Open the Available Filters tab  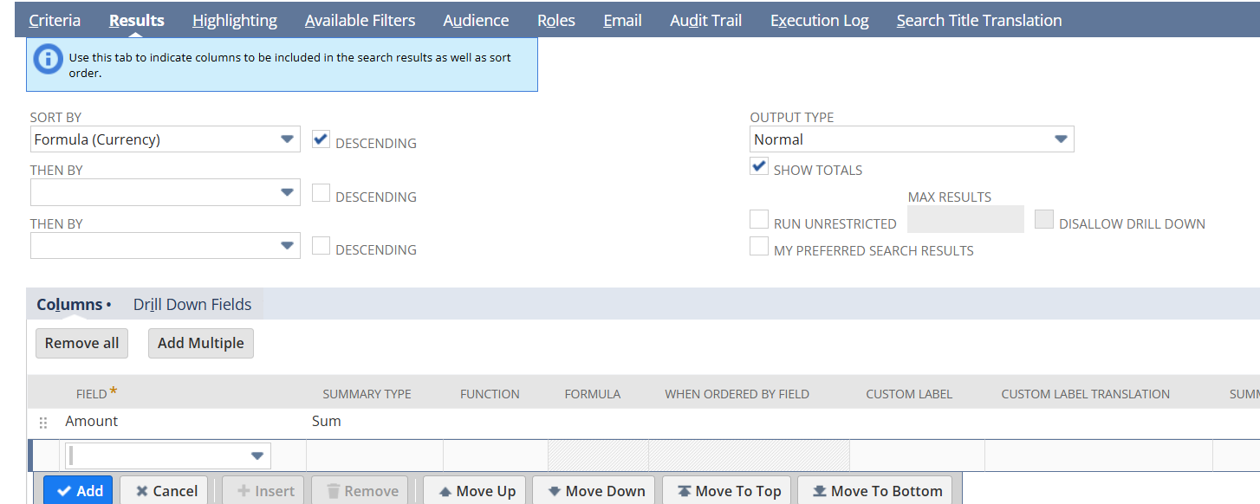click(360, 20)
